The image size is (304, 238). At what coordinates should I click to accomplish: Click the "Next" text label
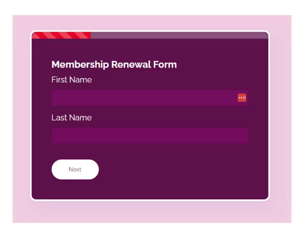[75, 169]
